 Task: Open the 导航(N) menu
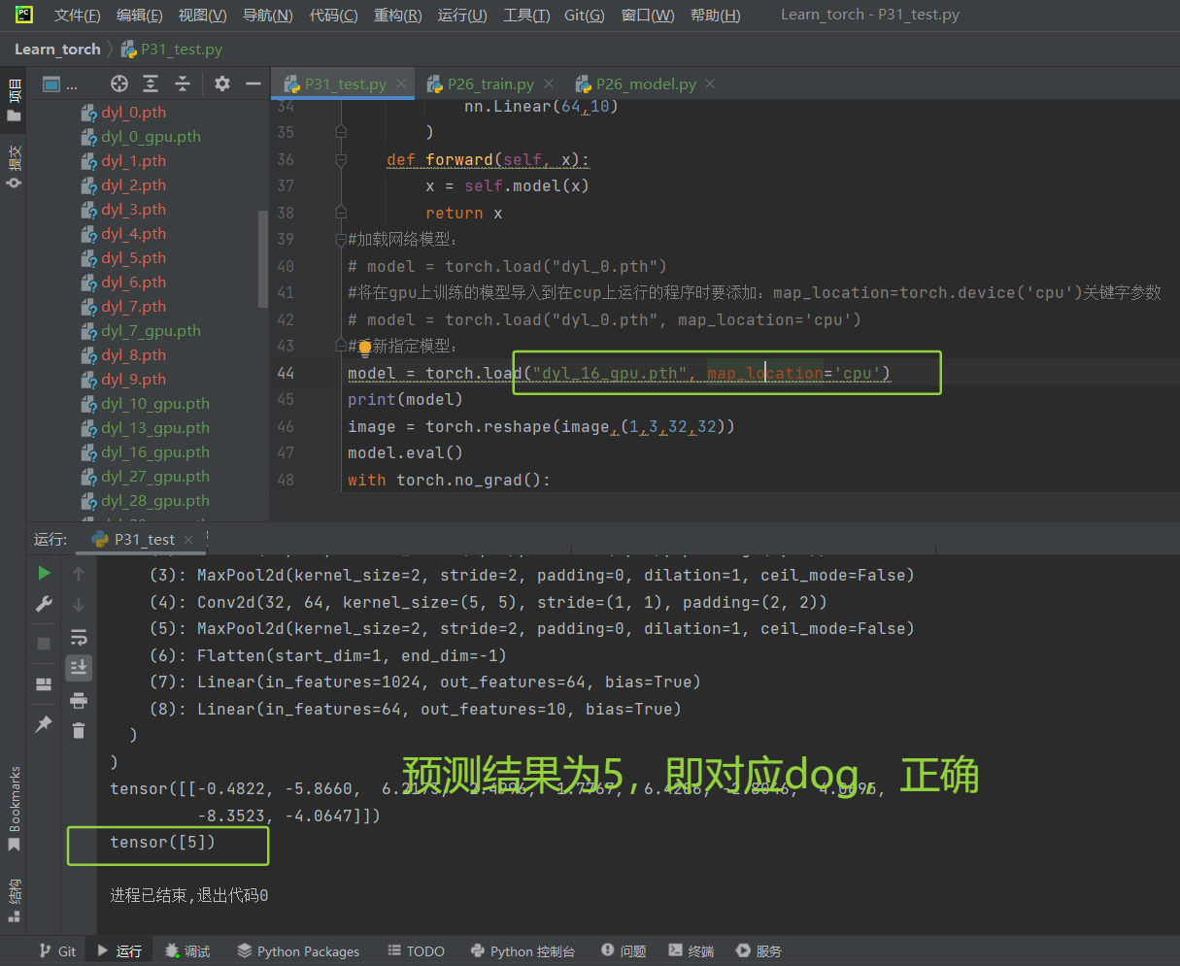coord(267,16)
